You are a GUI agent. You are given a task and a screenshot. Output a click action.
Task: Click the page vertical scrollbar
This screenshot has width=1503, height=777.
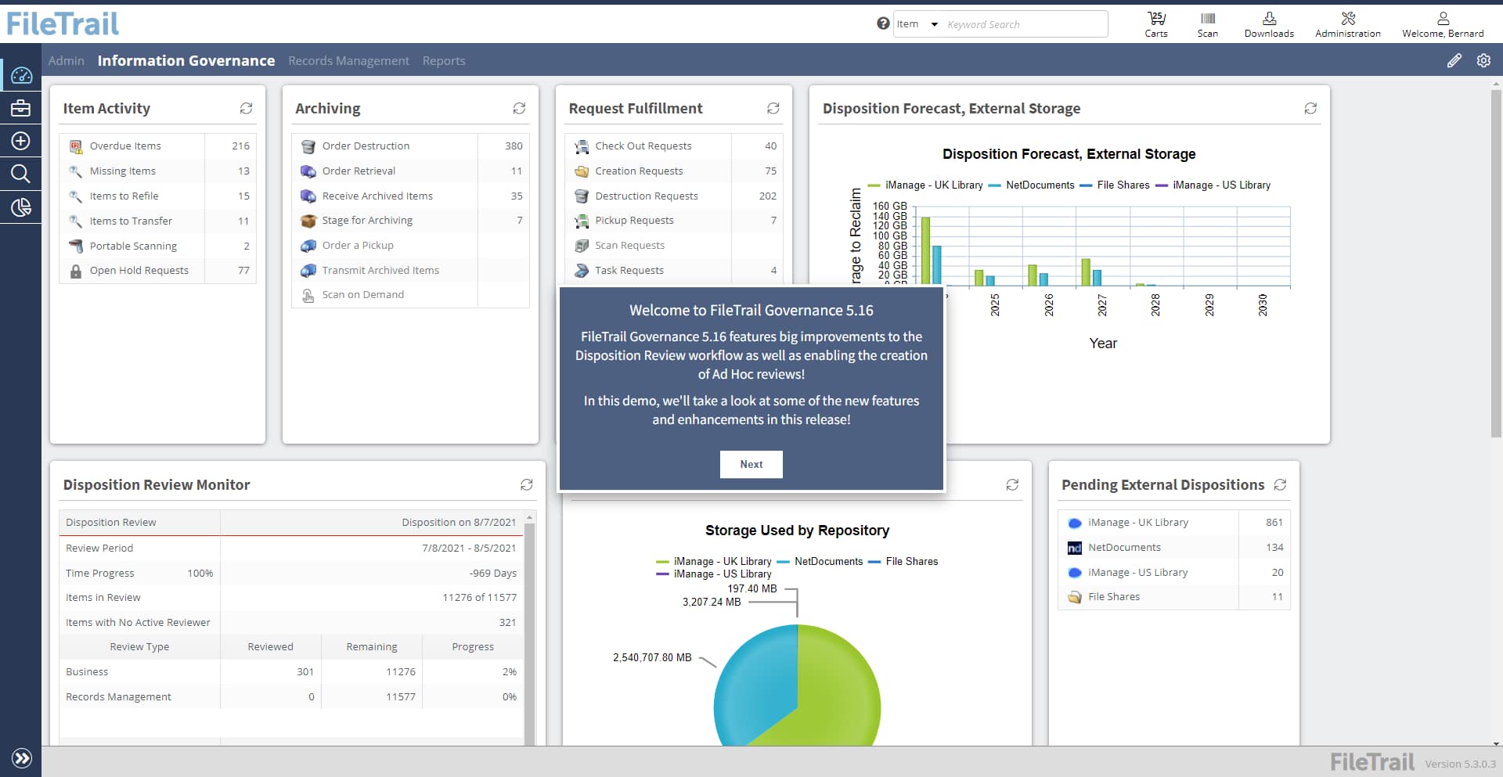[x=1496, y=262]
